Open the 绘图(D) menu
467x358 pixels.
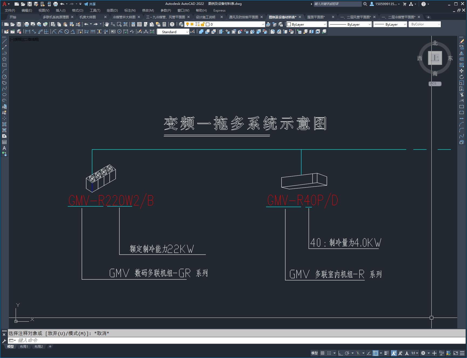[112, 10]
